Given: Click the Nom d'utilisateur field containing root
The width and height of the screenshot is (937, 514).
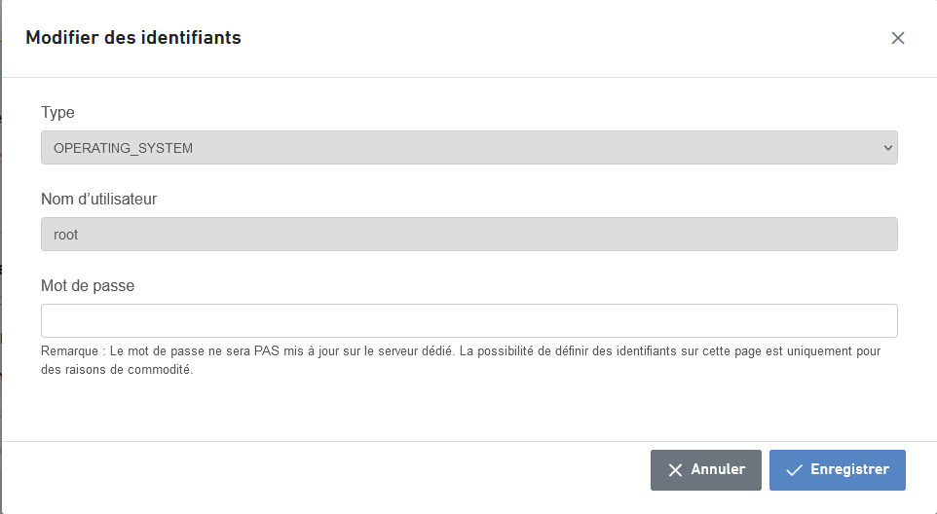Looking at the screenshot, I should pos(469,234).
